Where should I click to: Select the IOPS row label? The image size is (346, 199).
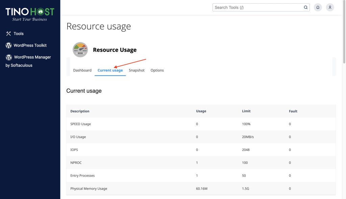[74, 150]
